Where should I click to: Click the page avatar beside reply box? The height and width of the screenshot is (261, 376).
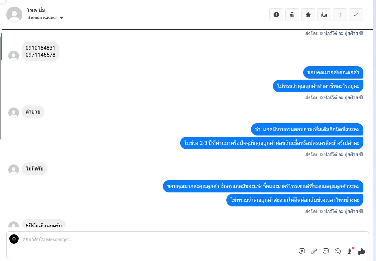coord(14,239)
